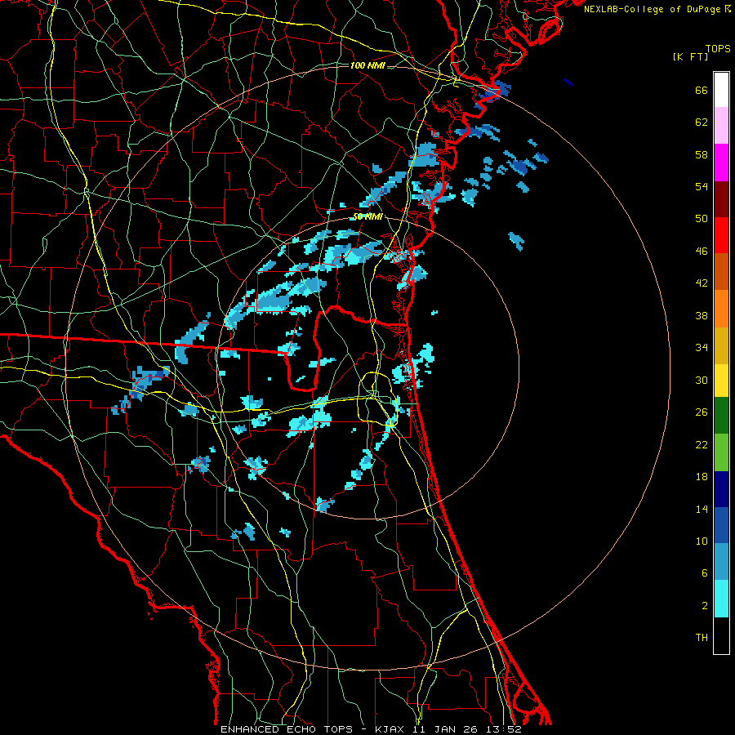Click the "62" legend value
This screenshot has width=735, height=735.
click(x=702, y=122)
